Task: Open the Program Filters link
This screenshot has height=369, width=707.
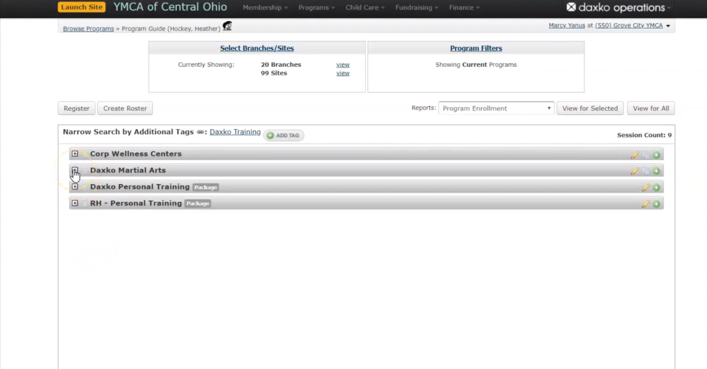Action: [476, 48]
